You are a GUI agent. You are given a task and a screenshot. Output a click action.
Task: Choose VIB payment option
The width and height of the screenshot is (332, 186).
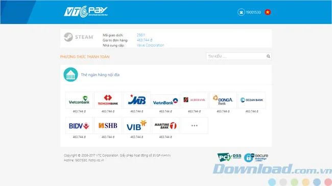pyautogui.click(x=137, y=125)
